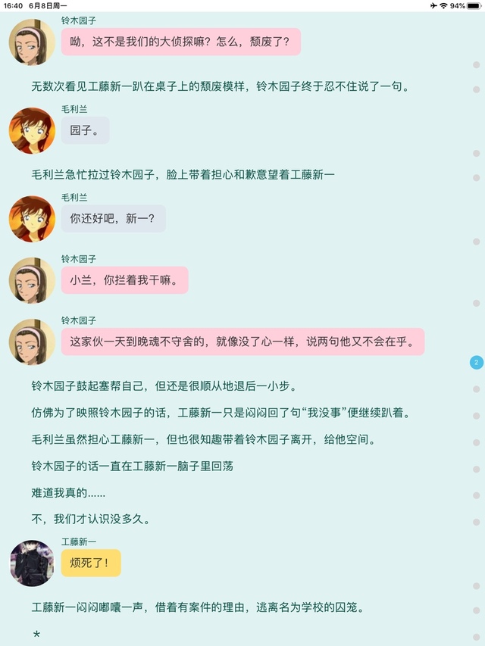Image resolution: width=485 pixels, height=646 pixels.
Task: Tap the comment dot beside "铃木园子的话一直在工藤新一脑子里回荡"
Action: coord(477,470)
